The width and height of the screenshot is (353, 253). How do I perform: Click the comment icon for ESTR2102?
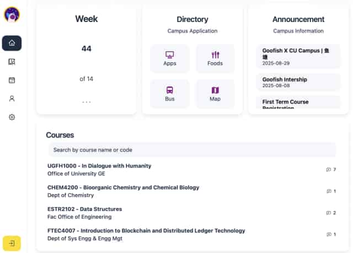pyautogui.click(x=329, y=213)
